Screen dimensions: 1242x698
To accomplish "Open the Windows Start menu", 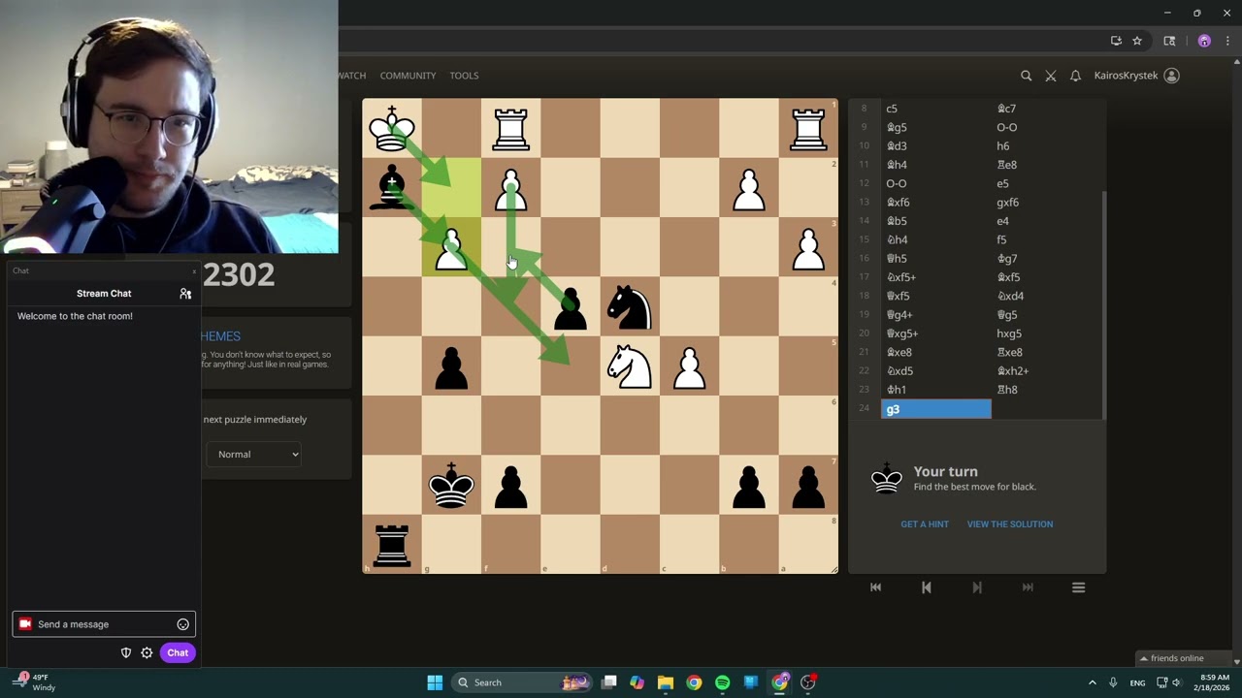I will pos(435,682).
